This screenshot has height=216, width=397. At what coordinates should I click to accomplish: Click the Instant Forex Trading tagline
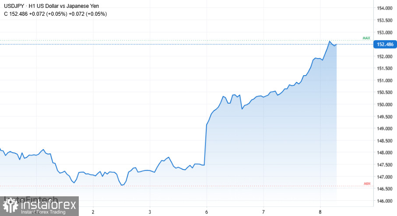(x=43, y=212)
